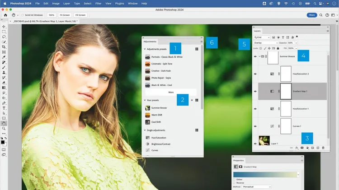Collapse the Summer Breeze layer group
339x190 pixels.
tap(259, 56)
